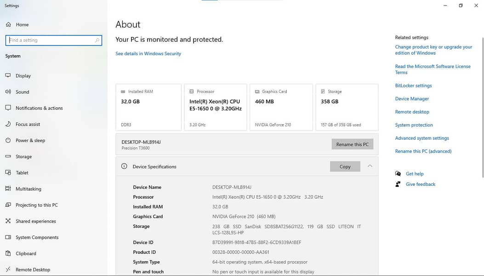Open the Display settings page
484x276 pixels.
pyautogui.click(x=54, y=76)
